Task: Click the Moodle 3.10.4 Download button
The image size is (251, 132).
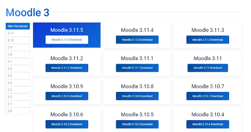Action: pyautogui.click(x=208, y=124)
